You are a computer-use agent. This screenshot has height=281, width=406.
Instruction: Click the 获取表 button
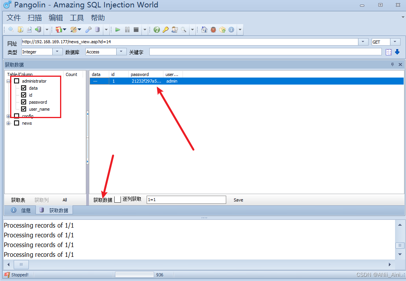[x=18, y=200]
